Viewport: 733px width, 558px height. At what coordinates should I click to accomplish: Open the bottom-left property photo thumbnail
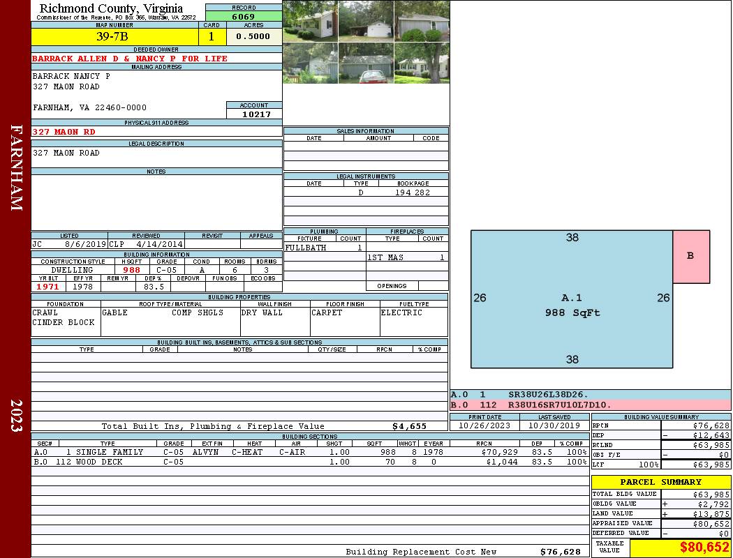310,63
